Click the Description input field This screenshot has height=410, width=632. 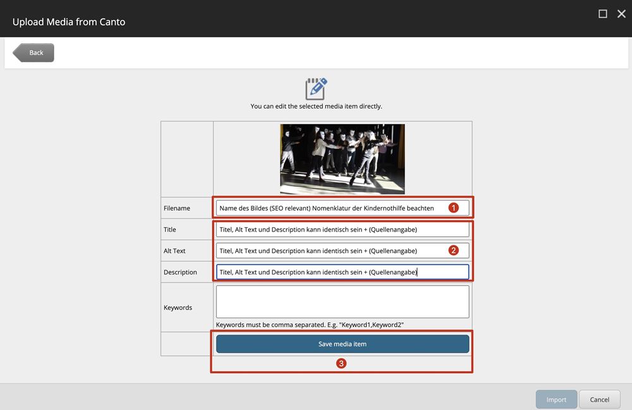coord(342,272)
